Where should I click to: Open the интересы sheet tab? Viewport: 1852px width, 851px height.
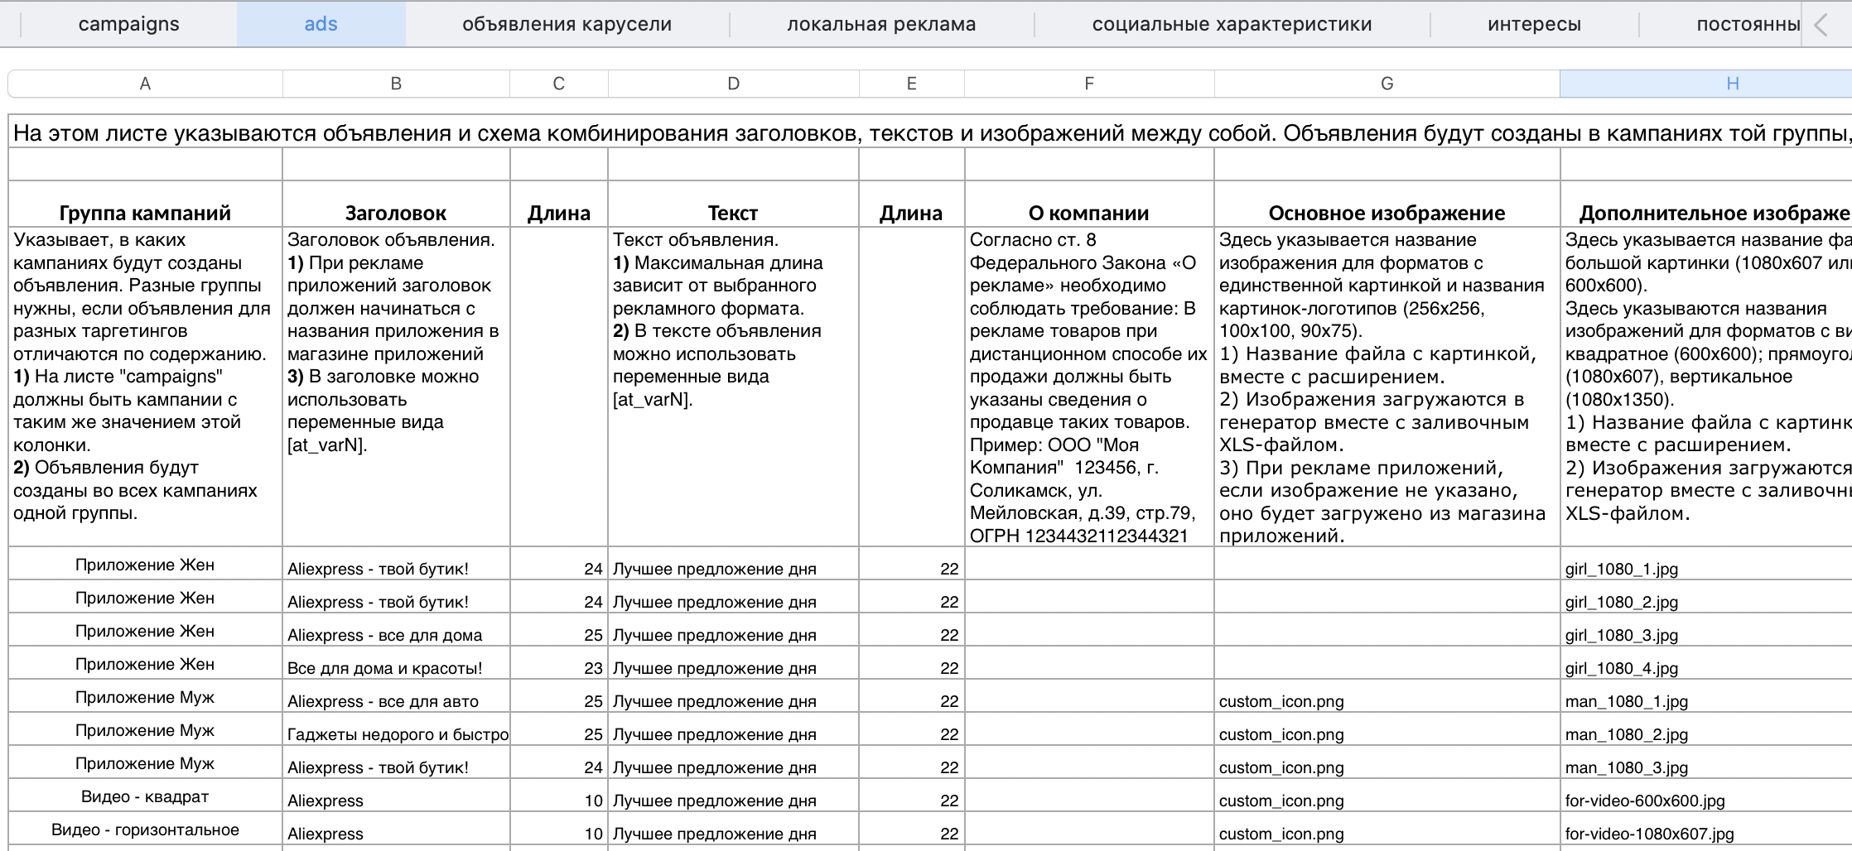[x=1534, y=24]
